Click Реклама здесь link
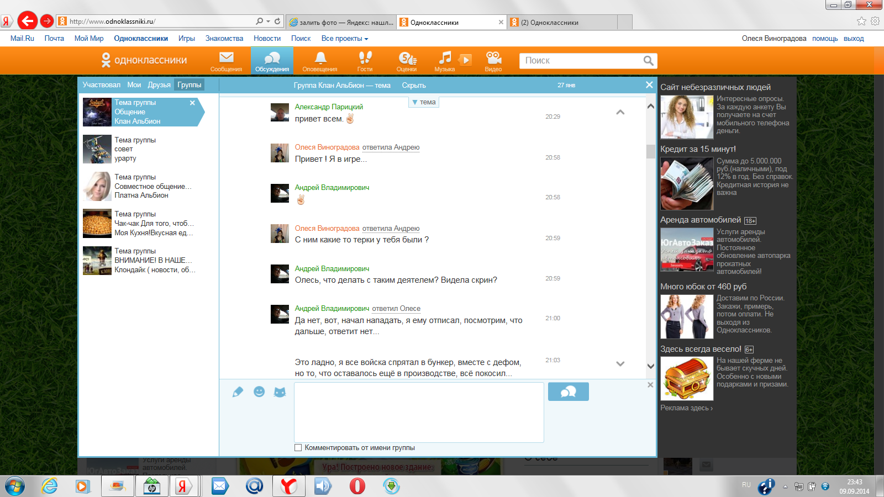The width and height of the screenshot is (884, 497). click(687, 408)
